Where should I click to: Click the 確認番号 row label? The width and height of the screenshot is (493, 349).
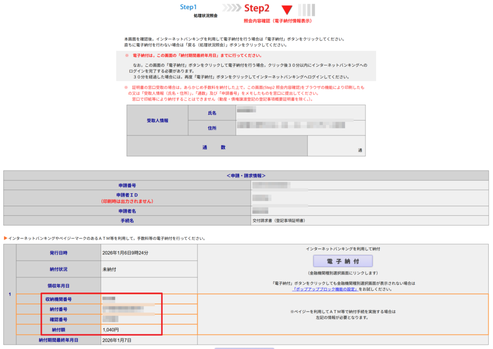[58, 319]
